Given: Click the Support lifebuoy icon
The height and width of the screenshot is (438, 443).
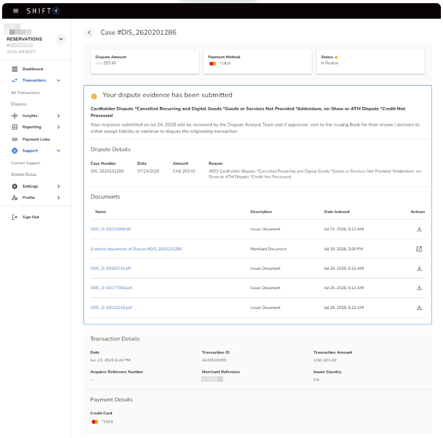Looking at the screenshot, I should tap(15, 151).
